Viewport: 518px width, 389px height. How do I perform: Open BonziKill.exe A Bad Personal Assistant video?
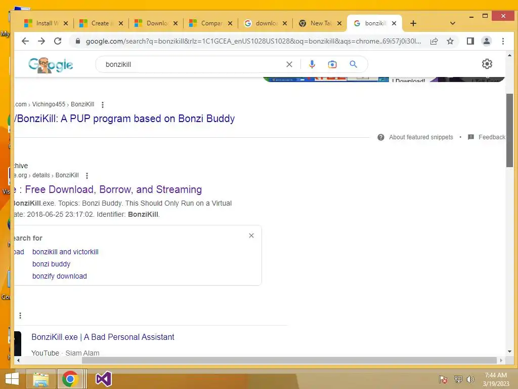click(x=103, y=337)
